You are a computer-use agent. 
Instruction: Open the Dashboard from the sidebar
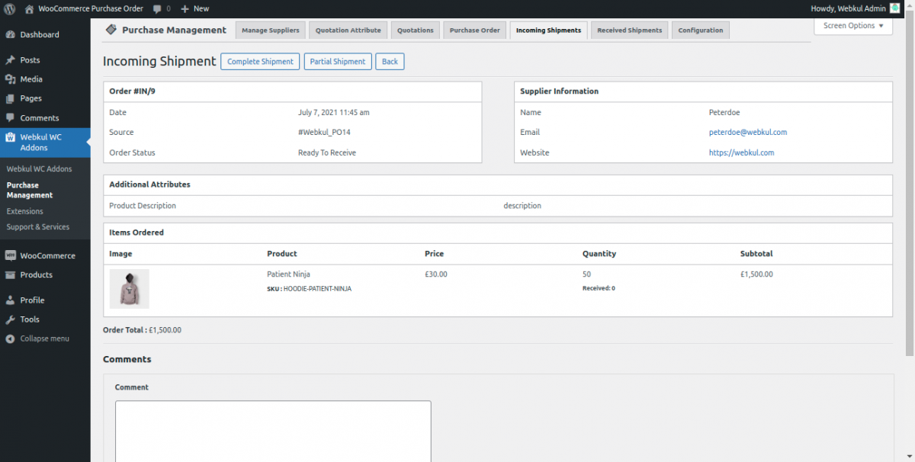coord(11,34)
